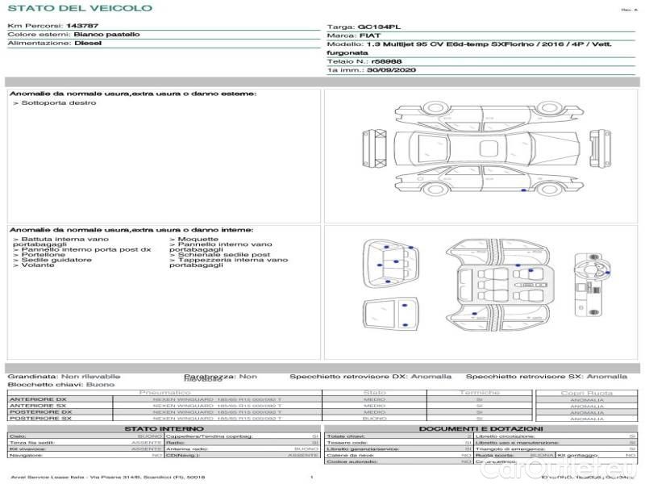
Task: Click the STATO DEL VEICOLO title
Action: (x=79, y=8)
